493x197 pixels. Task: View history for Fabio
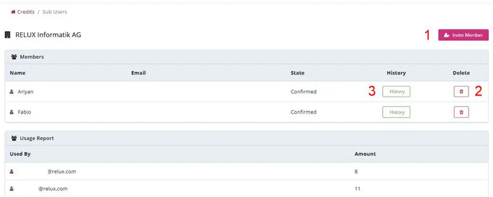click(x=396, y=112)
